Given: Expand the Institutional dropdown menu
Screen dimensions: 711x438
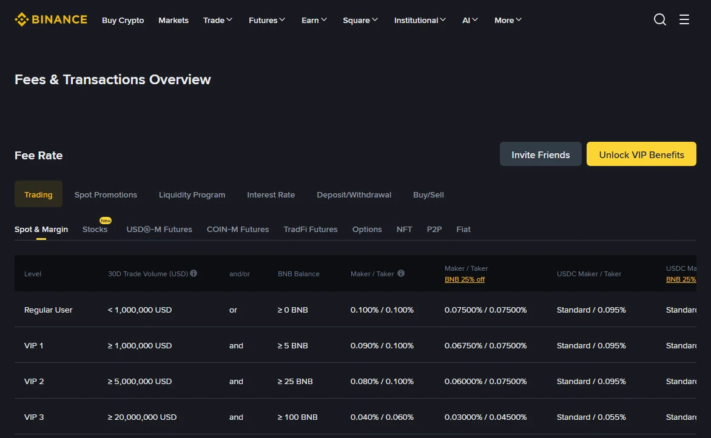Looking at the screenshot, I should [420, 20].
